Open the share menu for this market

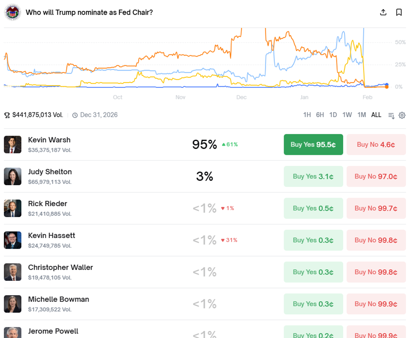tap(383, 12)
